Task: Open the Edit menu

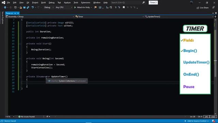Action: 15,2
